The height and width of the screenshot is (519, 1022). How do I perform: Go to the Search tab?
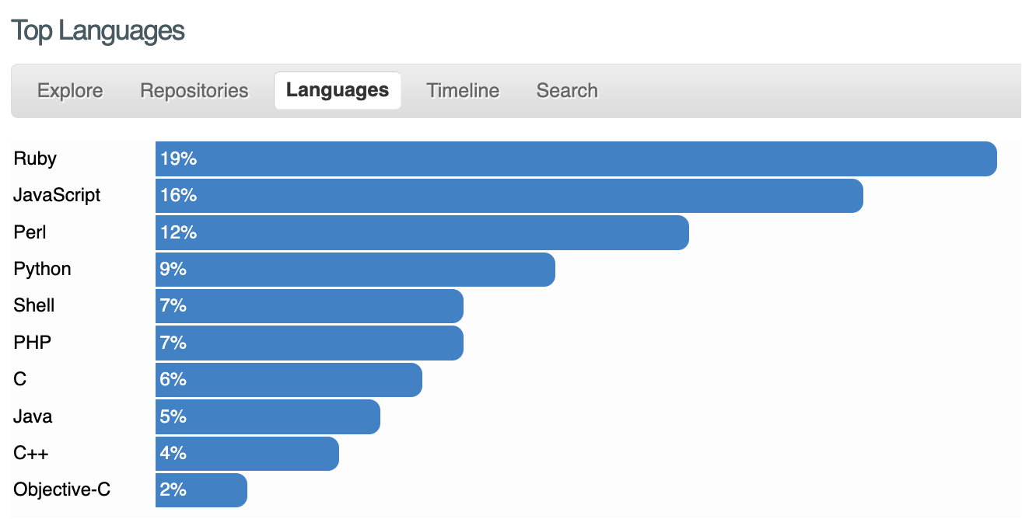(567, 91)
